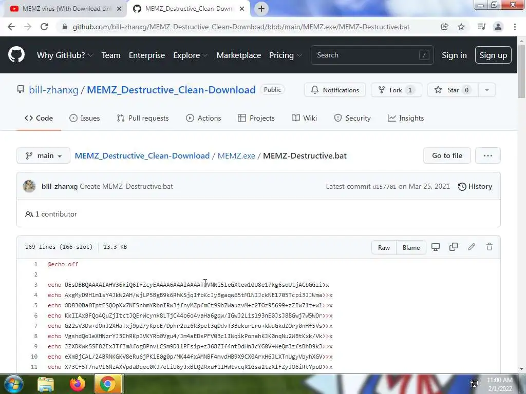The image size is (526, 394).
Task: Open the Marketplace nav link
Action: pos(239,55)
